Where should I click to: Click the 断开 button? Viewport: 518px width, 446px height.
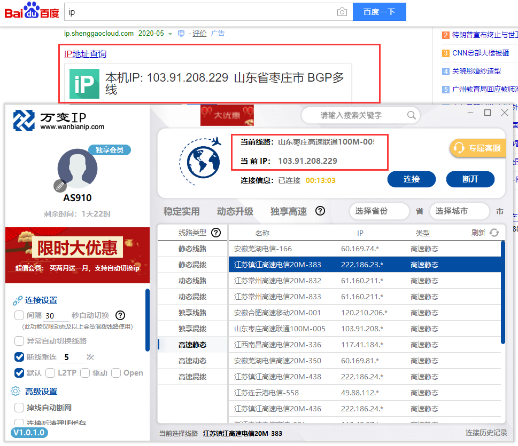tap(470, 179)
